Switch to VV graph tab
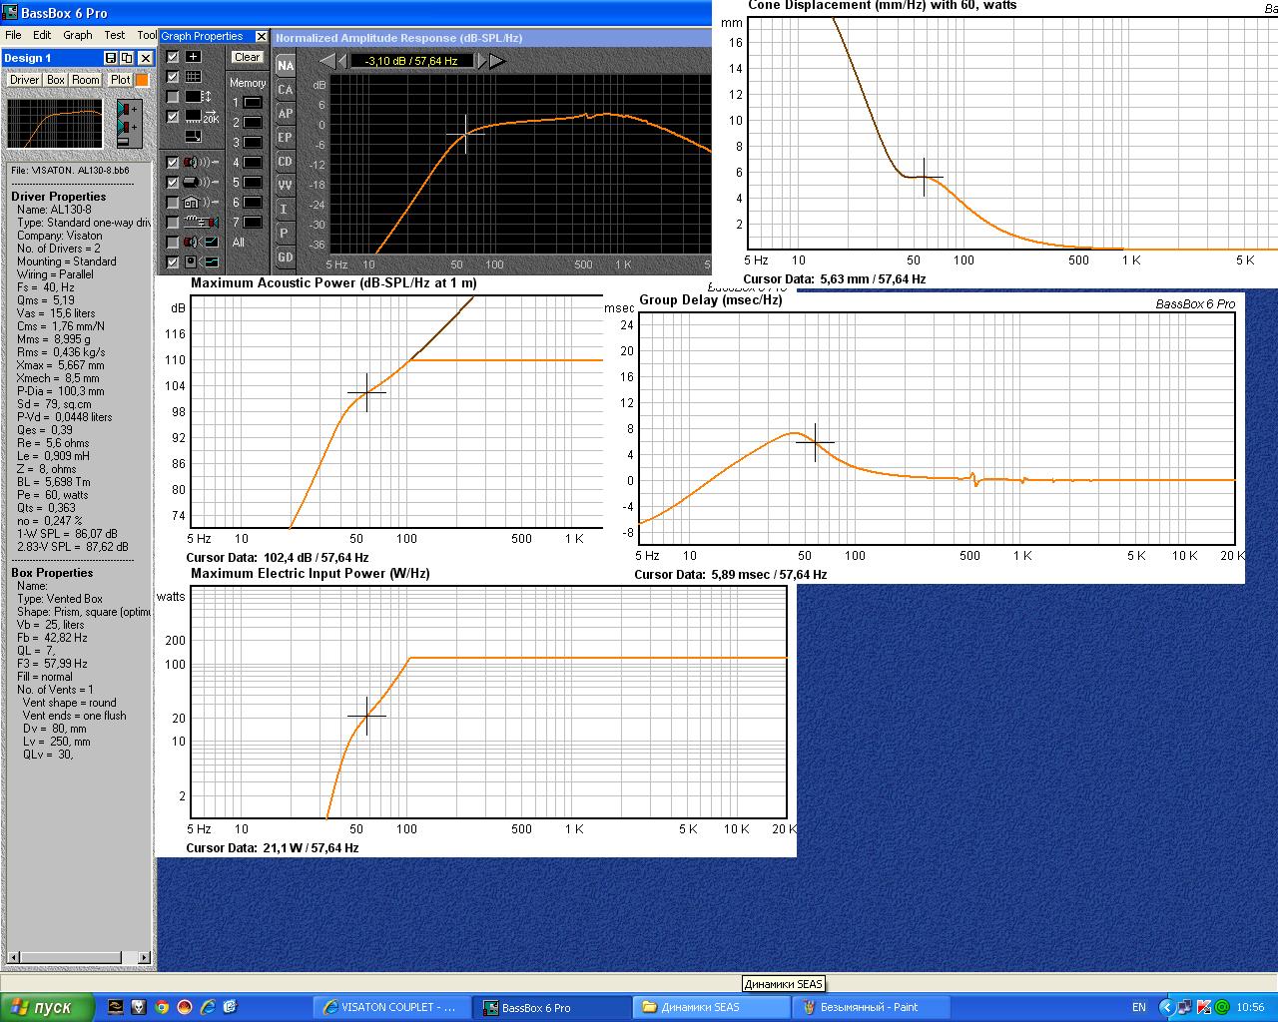The height and width of the screenshot is (1022, 1278). [286, 186]
